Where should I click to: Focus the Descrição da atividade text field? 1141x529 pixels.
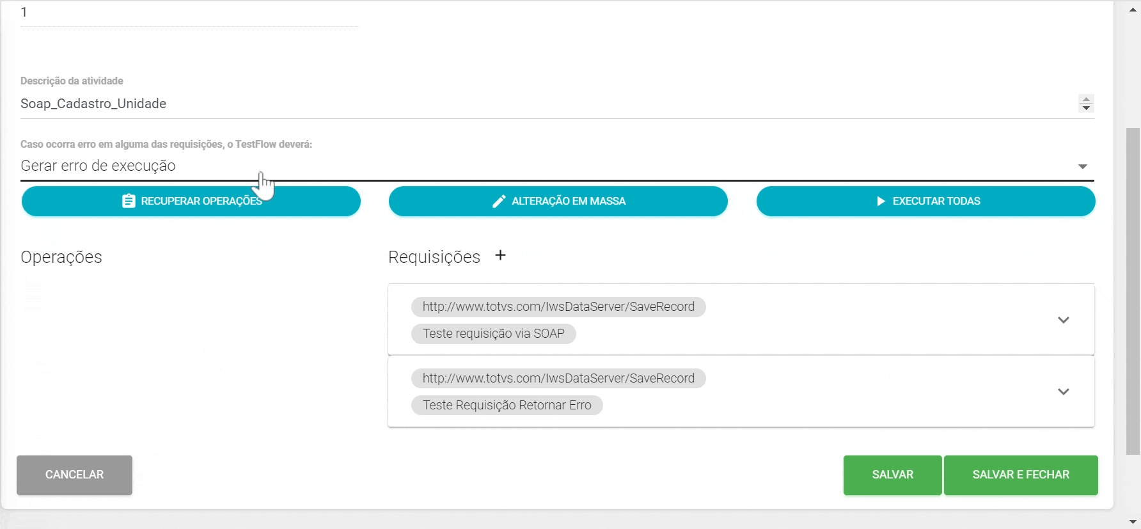[544, 104]
